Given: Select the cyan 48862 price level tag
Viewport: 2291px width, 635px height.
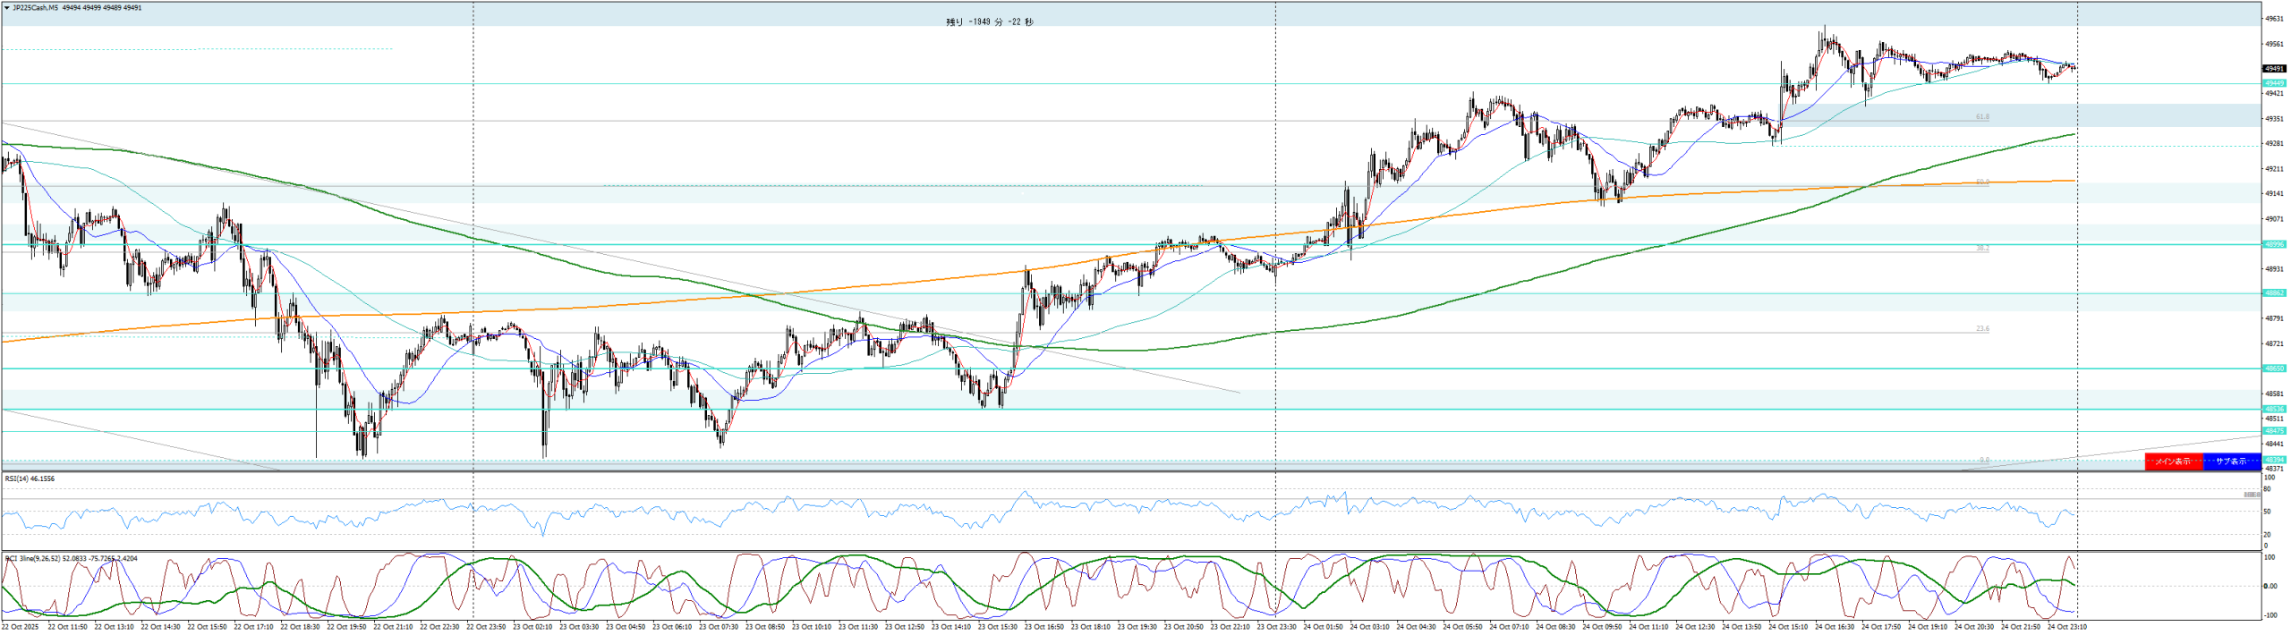Looking at the screenshot, I should [2273, 293].
